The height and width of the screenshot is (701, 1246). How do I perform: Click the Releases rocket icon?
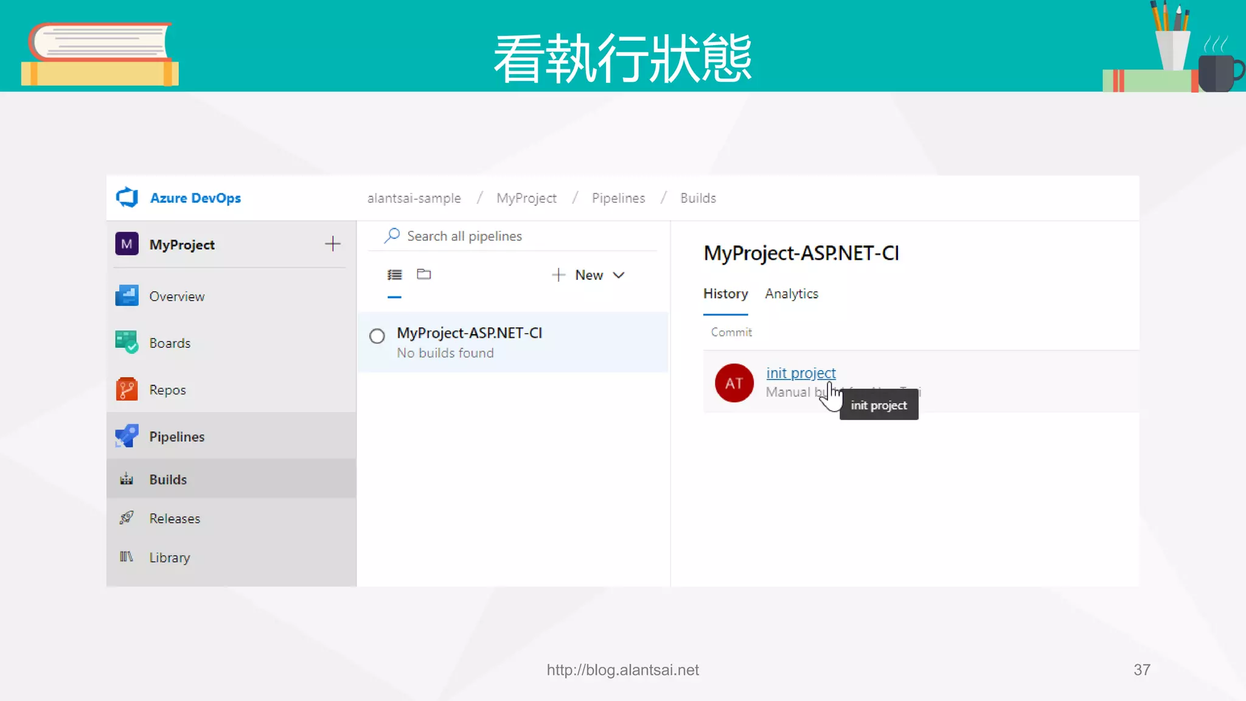127,518
